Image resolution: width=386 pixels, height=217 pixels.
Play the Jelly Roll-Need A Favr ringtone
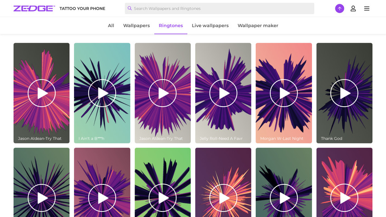tap(223, 93)
